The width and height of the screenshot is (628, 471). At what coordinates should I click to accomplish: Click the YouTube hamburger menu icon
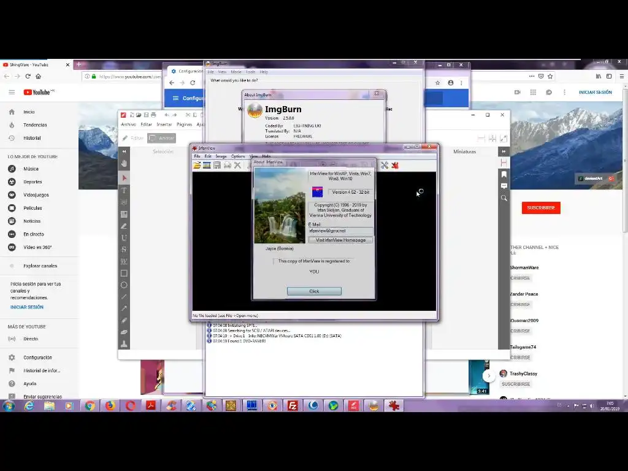[12, 92]
